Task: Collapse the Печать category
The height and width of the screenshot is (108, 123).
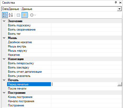Action: click(4, 80)
